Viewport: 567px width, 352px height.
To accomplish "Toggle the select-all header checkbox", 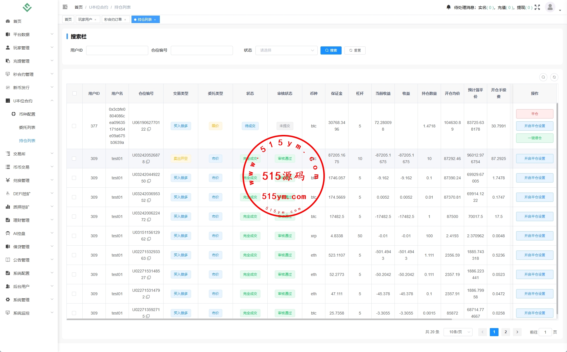I will (x=75, y=93).
